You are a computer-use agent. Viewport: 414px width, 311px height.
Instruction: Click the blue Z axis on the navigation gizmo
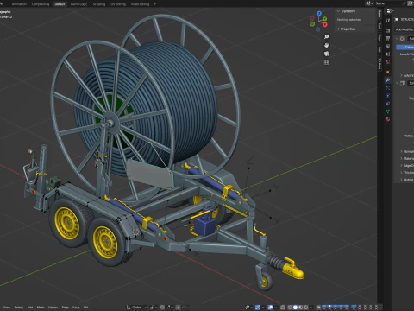[x=319, y=13]
